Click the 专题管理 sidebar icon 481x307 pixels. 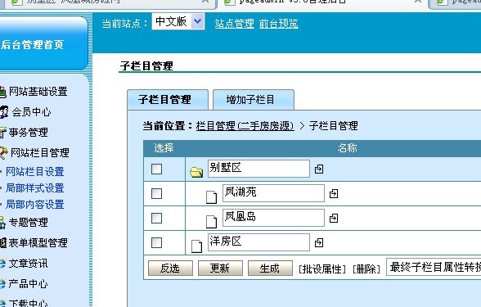[x=2, y=223]
